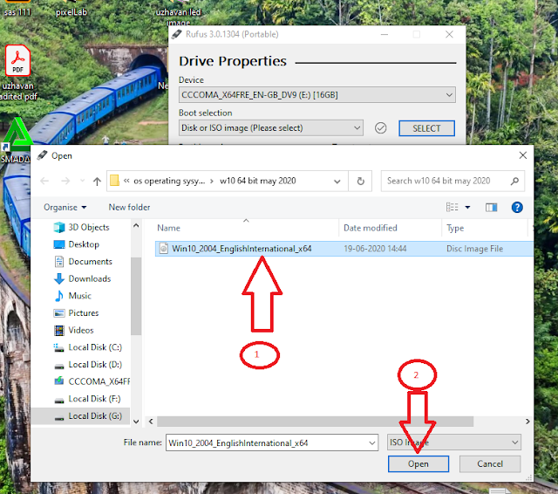
Task: Open Documents in navigation pane
Action: coord(90,262)
